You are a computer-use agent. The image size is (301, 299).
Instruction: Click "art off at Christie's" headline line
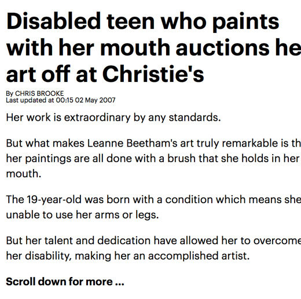point(105,74)
